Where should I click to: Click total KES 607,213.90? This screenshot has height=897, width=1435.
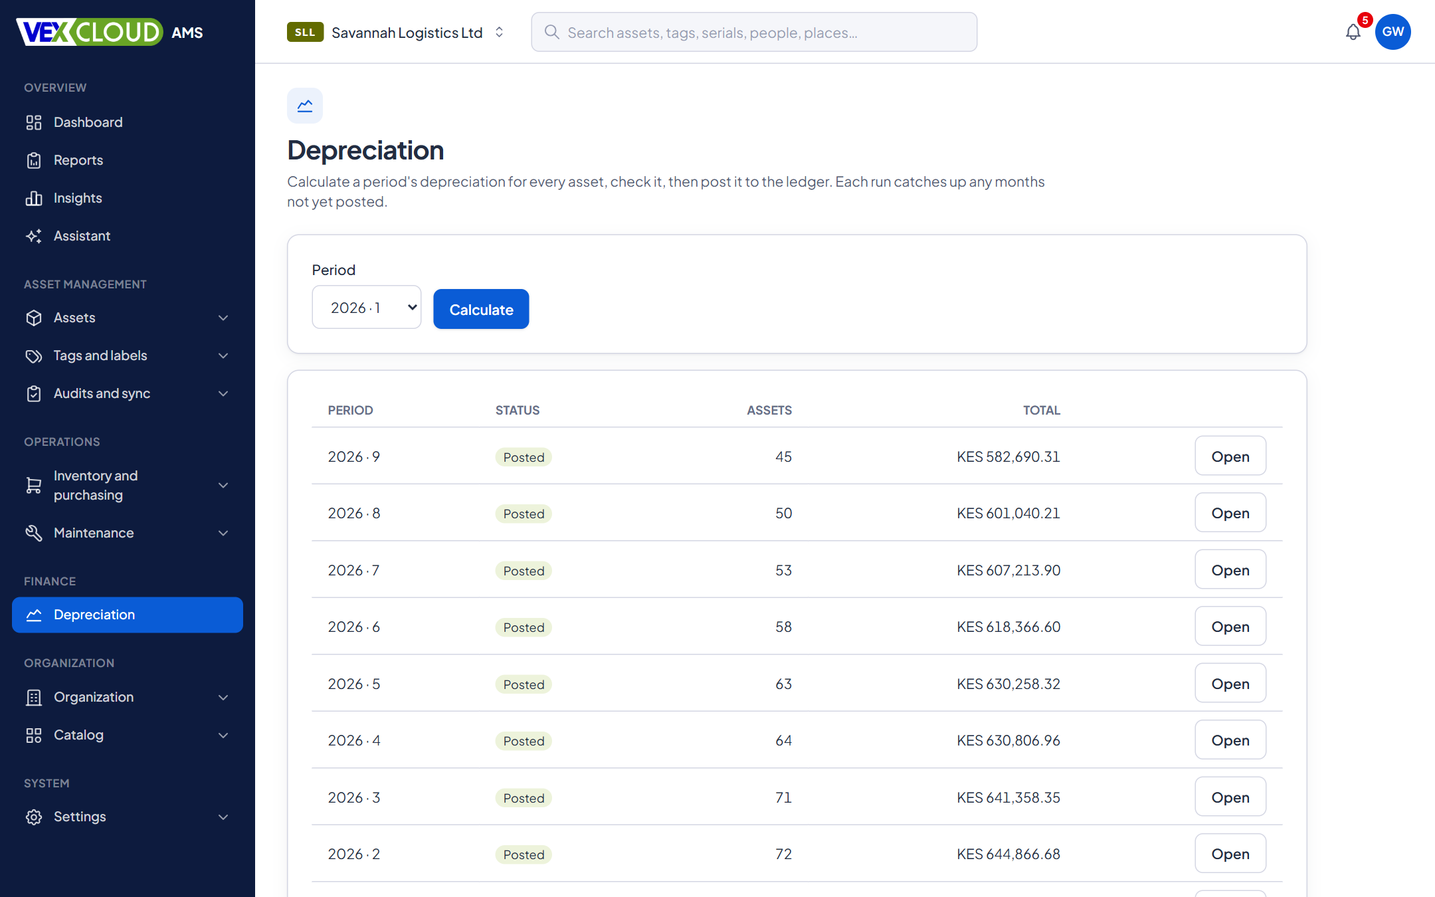pos(1008,570)
